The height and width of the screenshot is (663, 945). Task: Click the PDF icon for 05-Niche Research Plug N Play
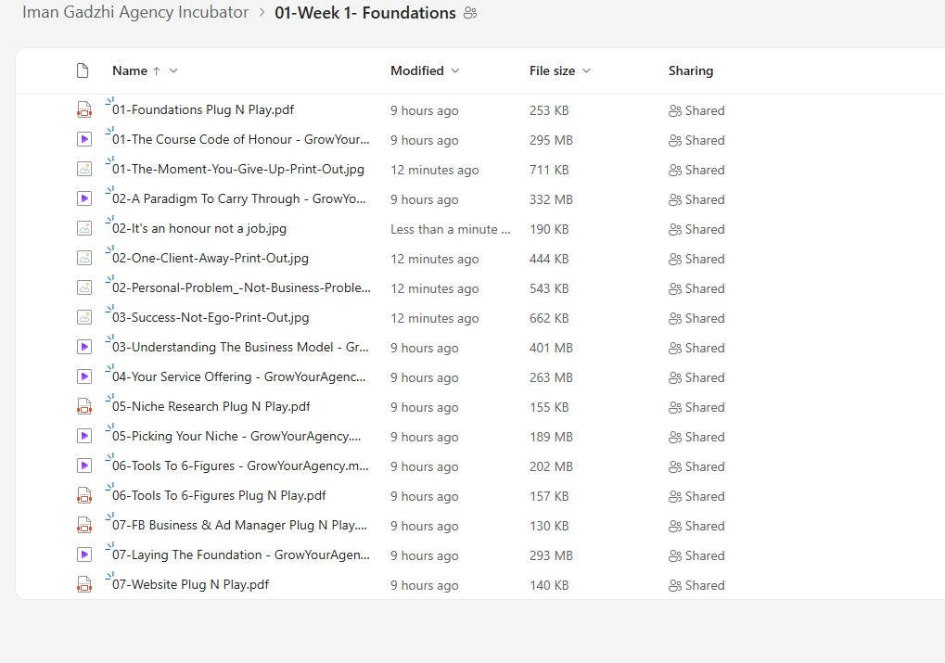pos(84,407)
